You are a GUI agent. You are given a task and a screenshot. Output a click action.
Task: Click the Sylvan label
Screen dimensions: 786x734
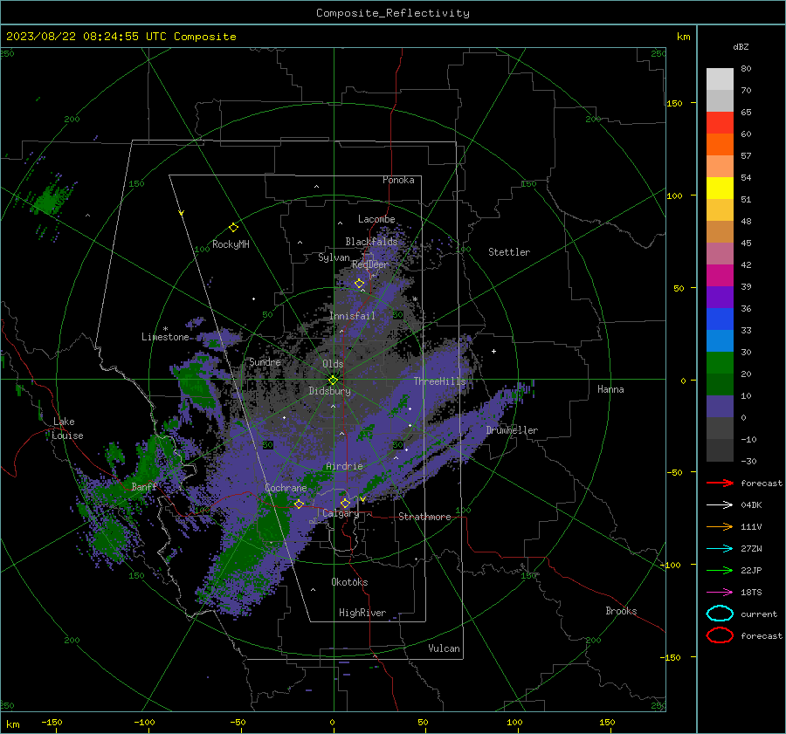pos(334,257)
